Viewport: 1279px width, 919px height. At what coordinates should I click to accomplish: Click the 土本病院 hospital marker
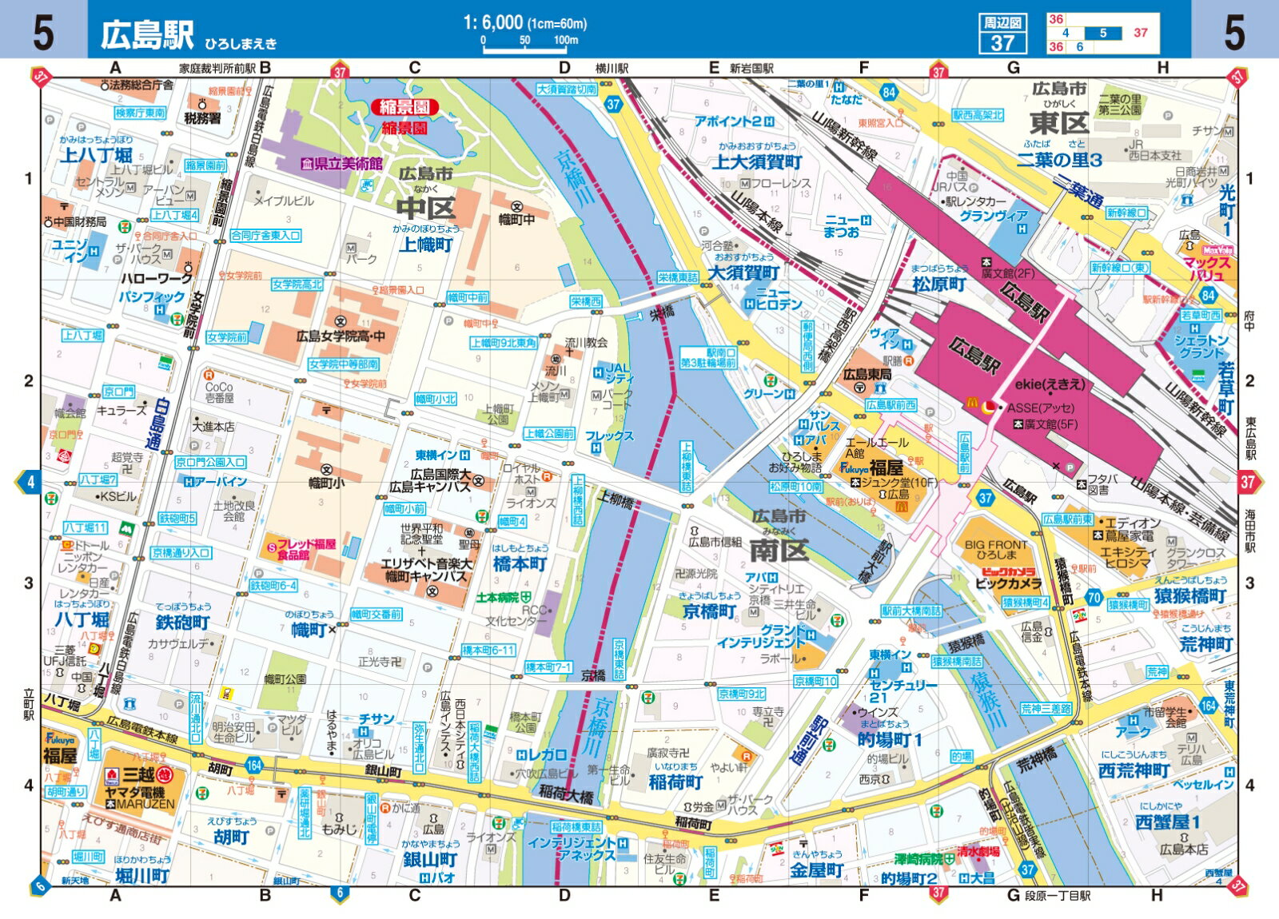(x=526, y=597)
